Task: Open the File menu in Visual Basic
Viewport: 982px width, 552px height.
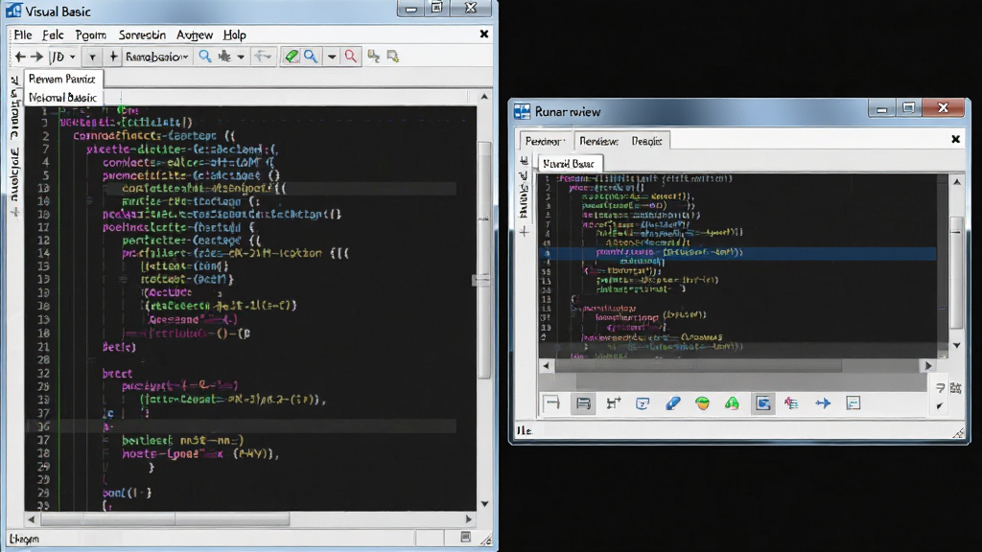Action: [x=23, y=35]
